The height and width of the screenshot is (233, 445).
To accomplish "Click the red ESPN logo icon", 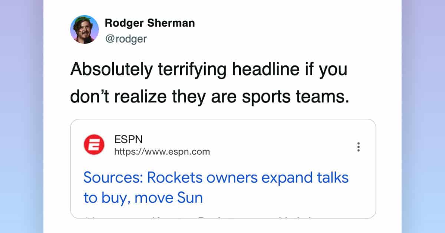I will pyautogui.click(x=94, y=145).
